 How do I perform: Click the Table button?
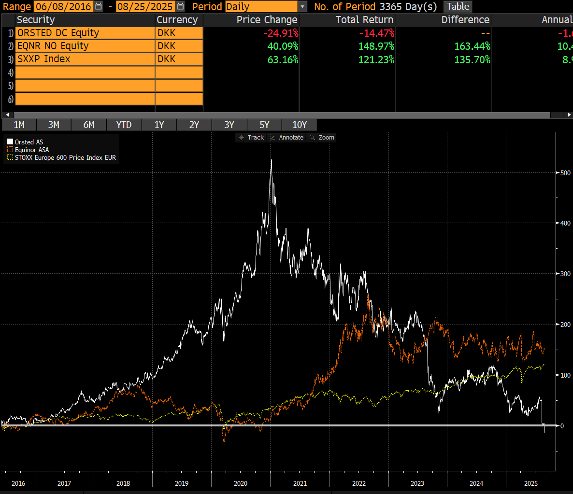click(x=458, y=6)
